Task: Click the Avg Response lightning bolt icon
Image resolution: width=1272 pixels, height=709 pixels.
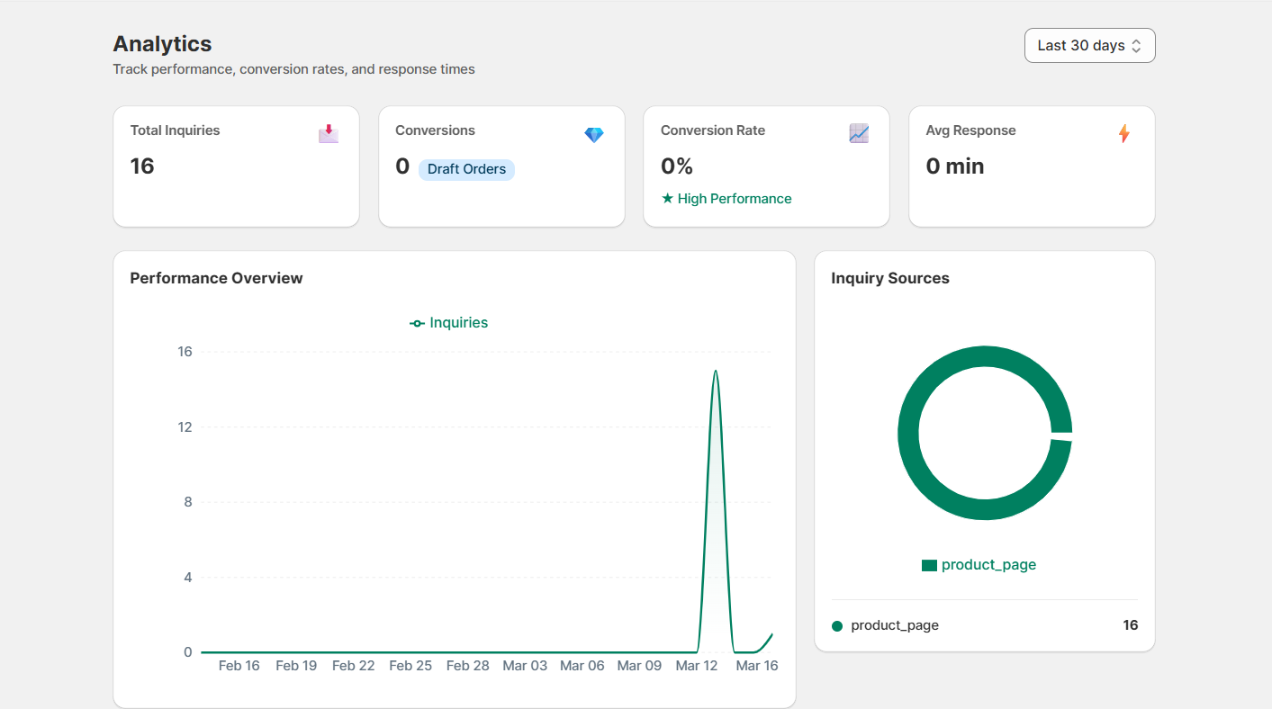Action: tap(1123, 134)
